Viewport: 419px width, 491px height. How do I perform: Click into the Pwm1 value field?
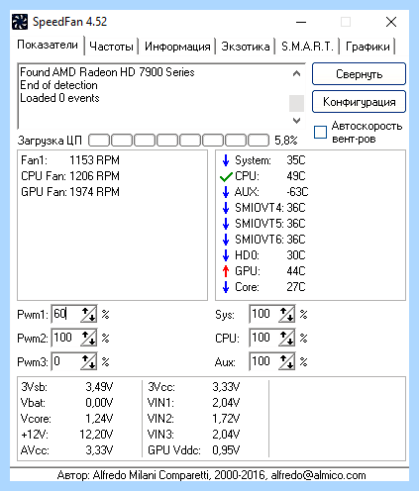[66, 314]
